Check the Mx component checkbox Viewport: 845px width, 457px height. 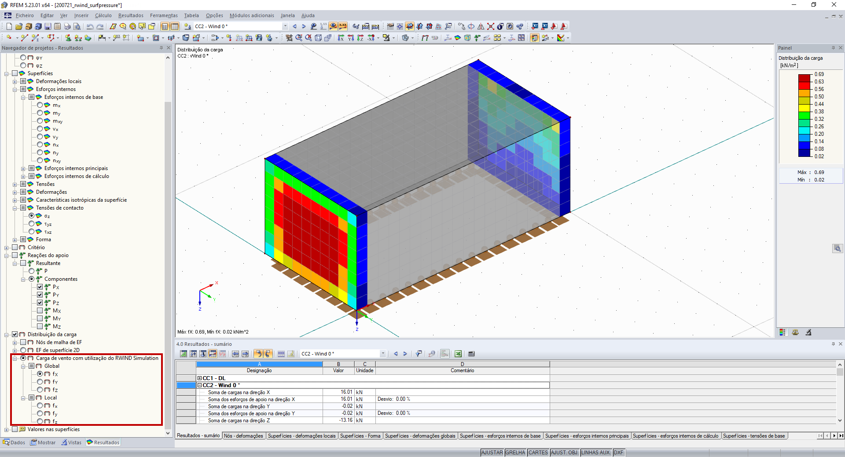[x=40, y=311]
